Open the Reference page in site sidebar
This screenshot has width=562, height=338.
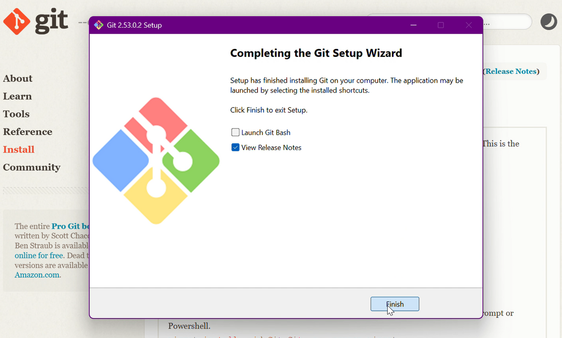tap(28, 132)
